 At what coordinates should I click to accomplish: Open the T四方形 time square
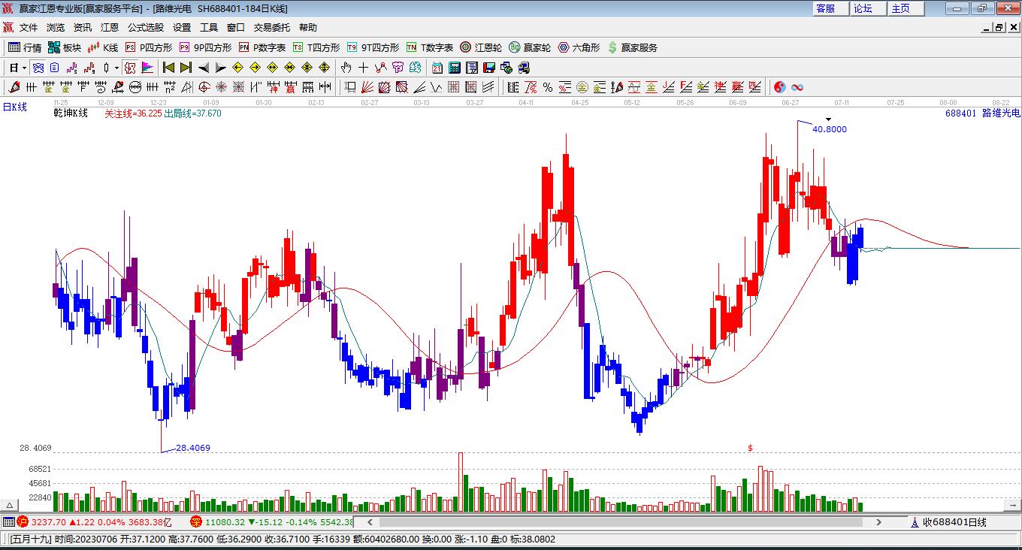(x=316, y=47)
